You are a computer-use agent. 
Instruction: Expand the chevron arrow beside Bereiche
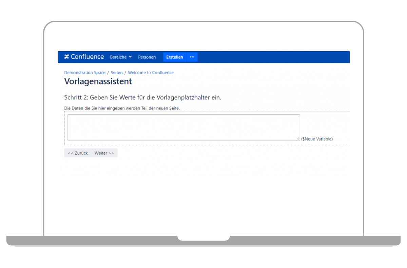(130, 57)
